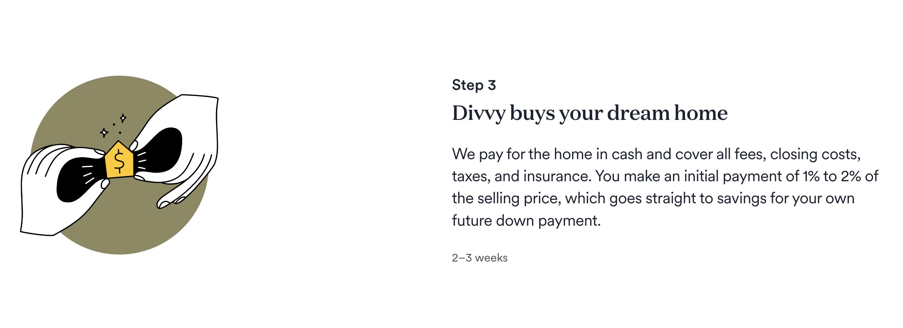Click "dream home" in the heading

tap(667, 113)
